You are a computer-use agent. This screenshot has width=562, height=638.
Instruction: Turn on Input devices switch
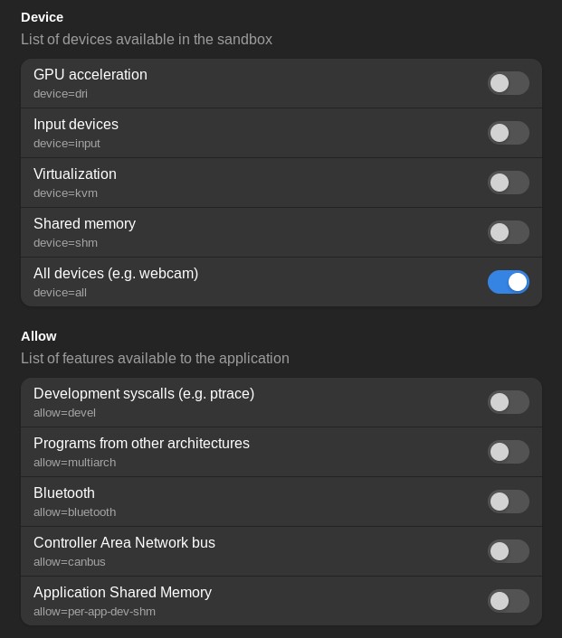point(509,133)
